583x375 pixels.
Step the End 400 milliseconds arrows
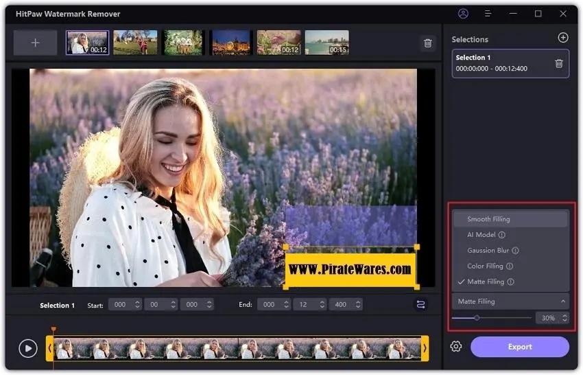[x=358, y=305]
